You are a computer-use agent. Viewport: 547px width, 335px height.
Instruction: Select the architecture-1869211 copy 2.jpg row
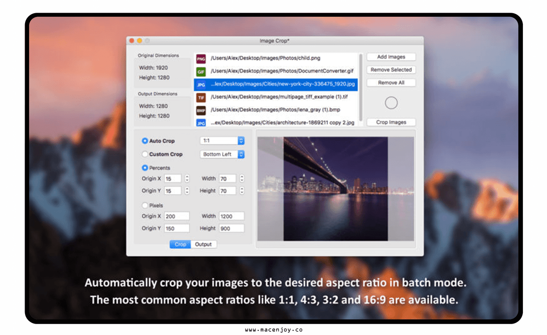(x=276, y=123)
